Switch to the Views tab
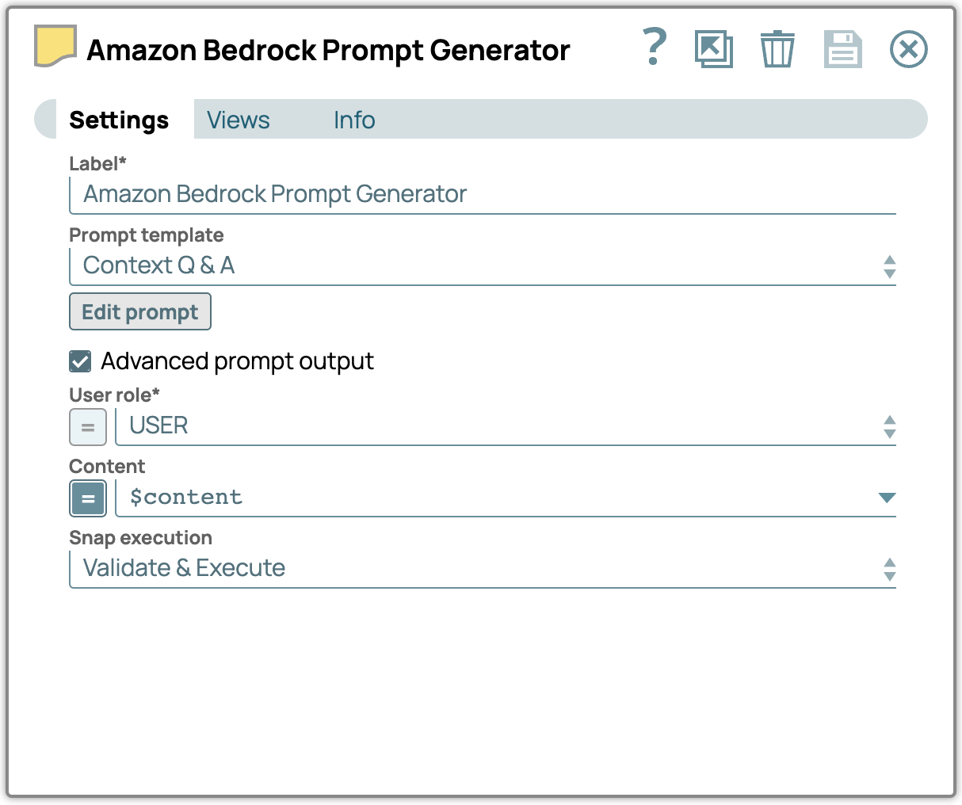962x805 pixels. tap(238, 120)
